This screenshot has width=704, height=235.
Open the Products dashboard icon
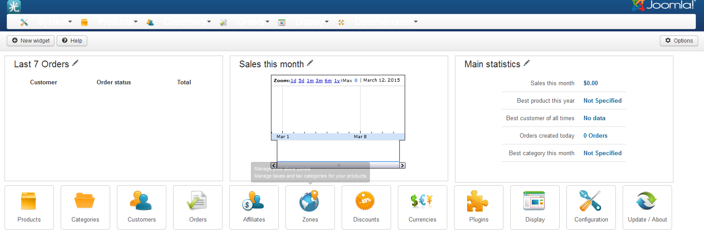click(x=29, y=207)
